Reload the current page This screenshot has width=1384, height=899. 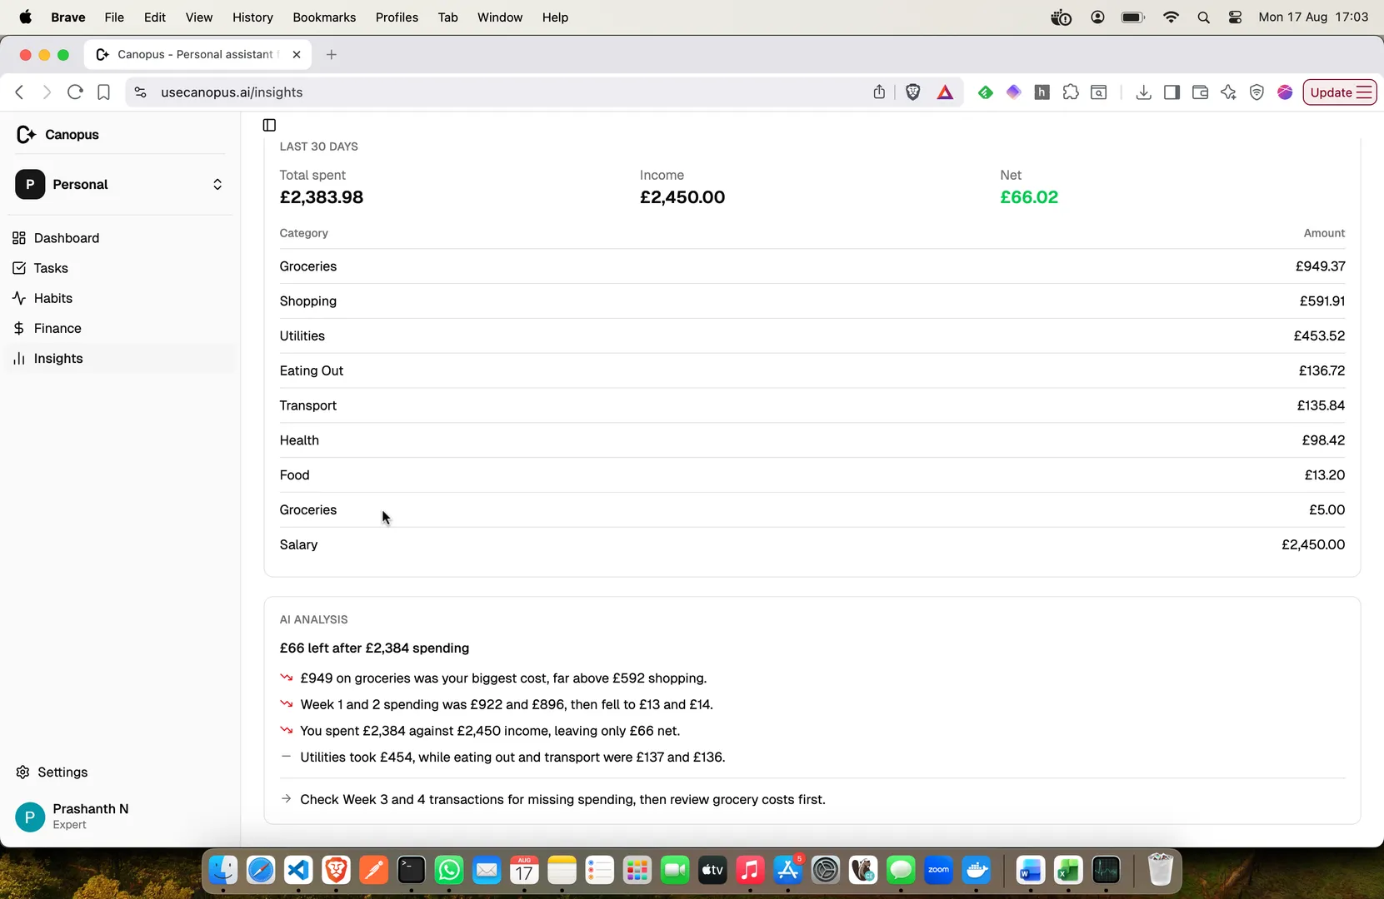[75, 92]
